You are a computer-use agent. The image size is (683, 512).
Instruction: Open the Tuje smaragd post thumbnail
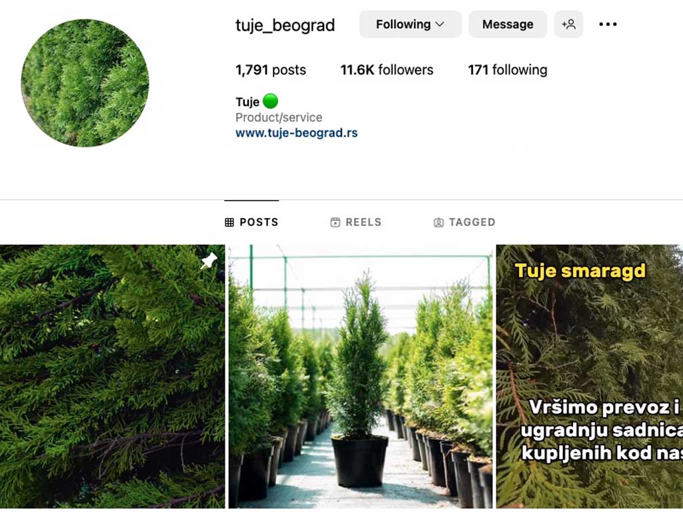coord(590,377)
